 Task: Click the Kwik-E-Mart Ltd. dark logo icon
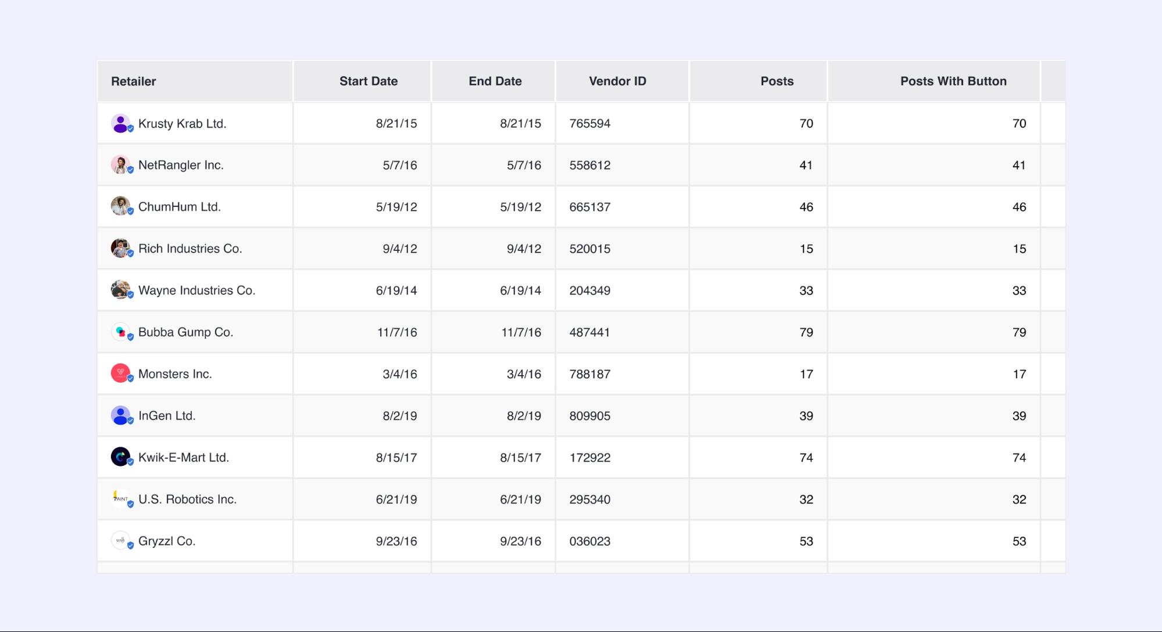120,457
